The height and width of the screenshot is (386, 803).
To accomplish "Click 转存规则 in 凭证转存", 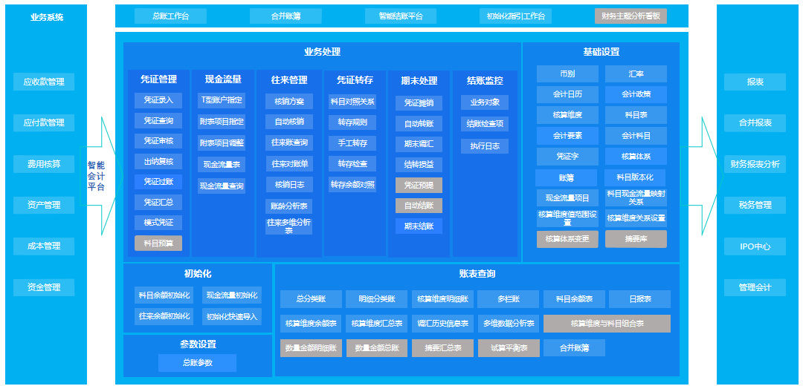I will pos(352,122).
